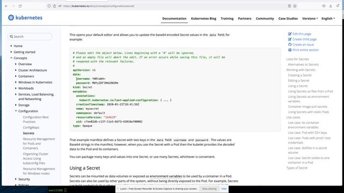Image resolution: width=344 pixels, height=193 pixels.
Task: Click the Create child page icon
Action: 290,39
